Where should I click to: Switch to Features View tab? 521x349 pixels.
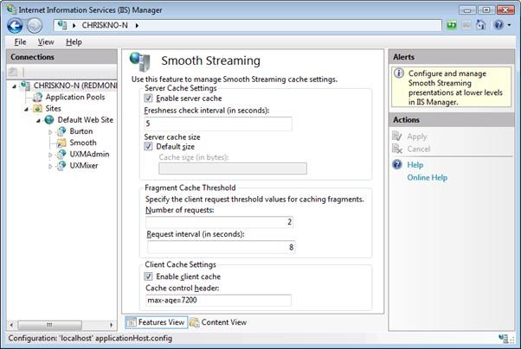[x=156, y=322]
